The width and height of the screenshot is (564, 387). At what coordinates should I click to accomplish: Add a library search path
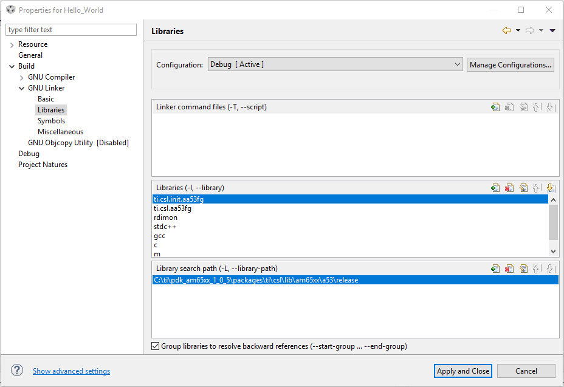click(495, 269)
